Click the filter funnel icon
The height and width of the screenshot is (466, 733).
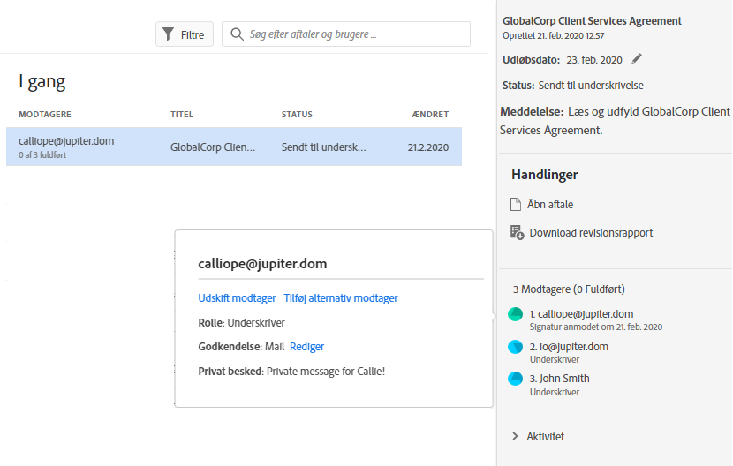tap(168, 34)
